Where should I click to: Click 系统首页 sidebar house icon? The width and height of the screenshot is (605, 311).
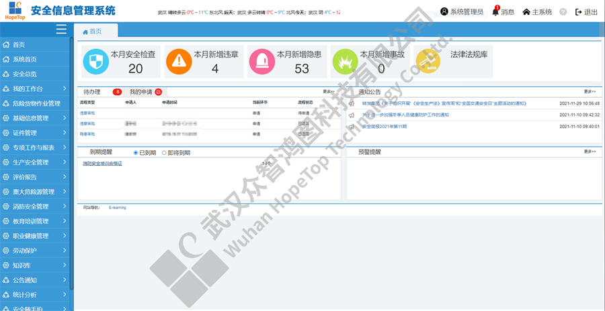point(6,59)
